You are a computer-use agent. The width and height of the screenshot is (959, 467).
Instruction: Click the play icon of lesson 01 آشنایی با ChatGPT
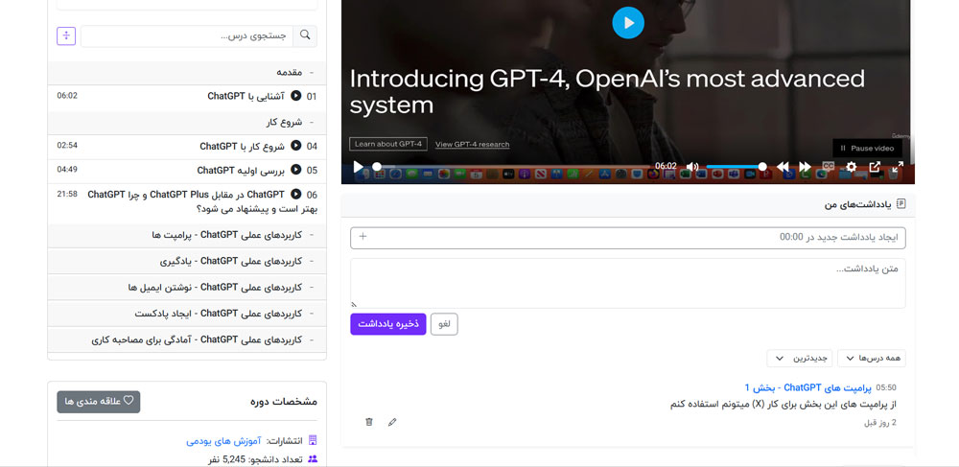click(296, 96)
